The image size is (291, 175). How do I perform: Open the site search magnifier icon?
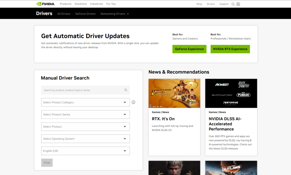(x=233, y=4)
